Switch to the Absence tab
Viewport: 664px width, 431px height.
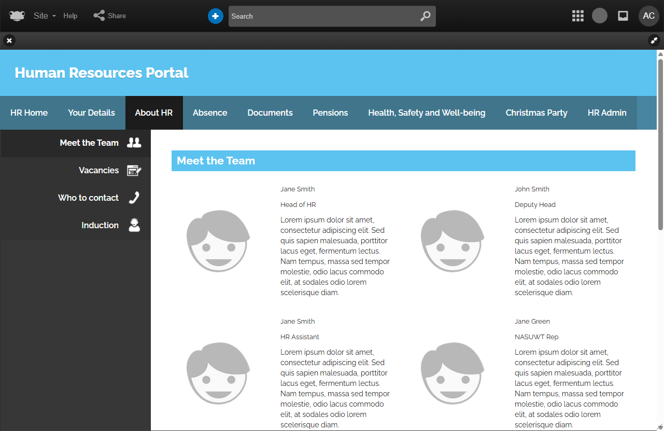(210, 113)
